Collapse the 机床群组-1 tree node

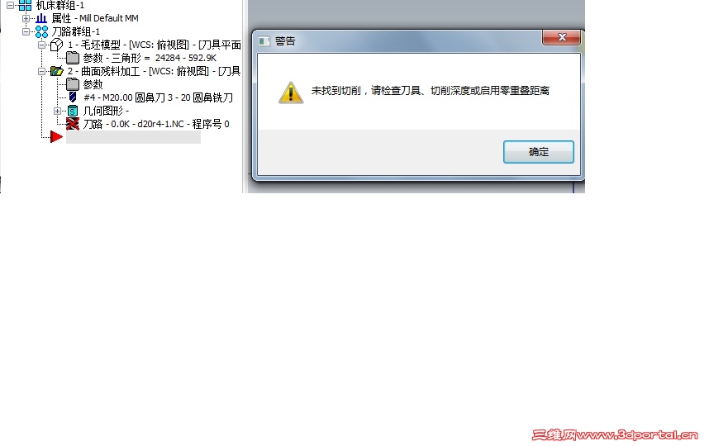pos(10,6)
